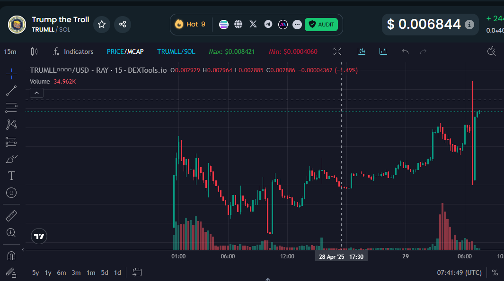Click the TradingView logo

tap(39, 237)
